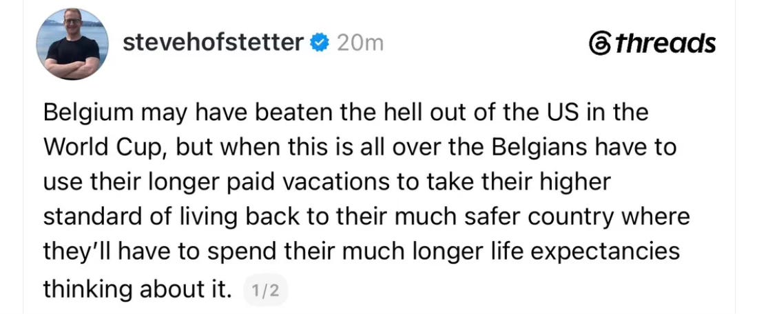Click the blue verified badge

tap(319, 43)
